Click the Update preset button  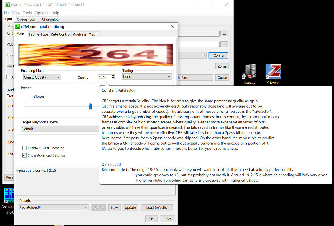(130, 208)
